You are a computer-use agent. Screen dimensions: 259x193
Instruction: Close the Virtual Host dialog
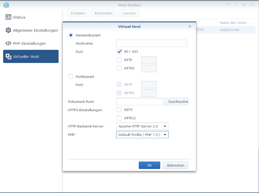tap(190, 27)
